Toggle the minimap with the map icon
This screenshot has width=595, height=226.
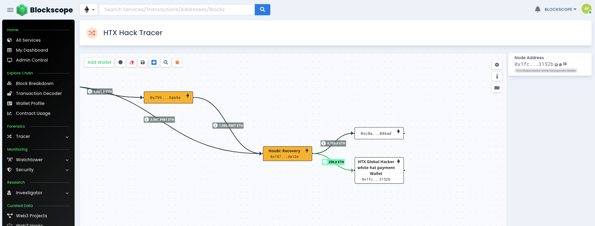pos(497,88)
